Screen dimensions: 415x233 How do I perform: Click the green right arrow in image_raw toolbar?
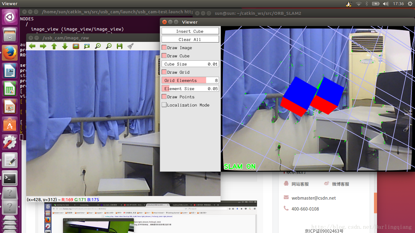point(43,46)
